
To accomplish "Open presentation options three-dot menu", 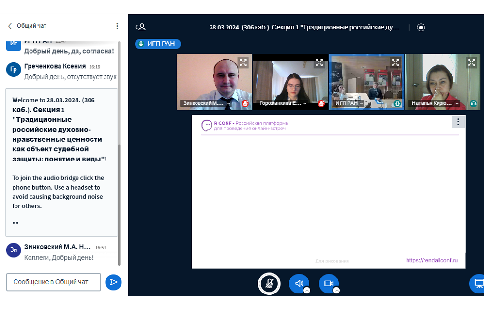I will point(458,122).
